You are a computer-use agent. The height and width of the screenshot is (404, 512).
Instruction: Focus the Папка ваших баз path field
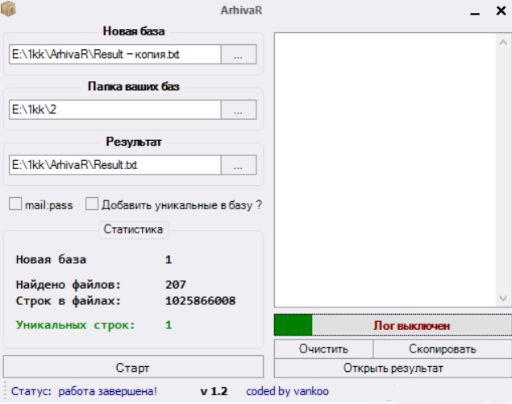click(x=114, y=110)
